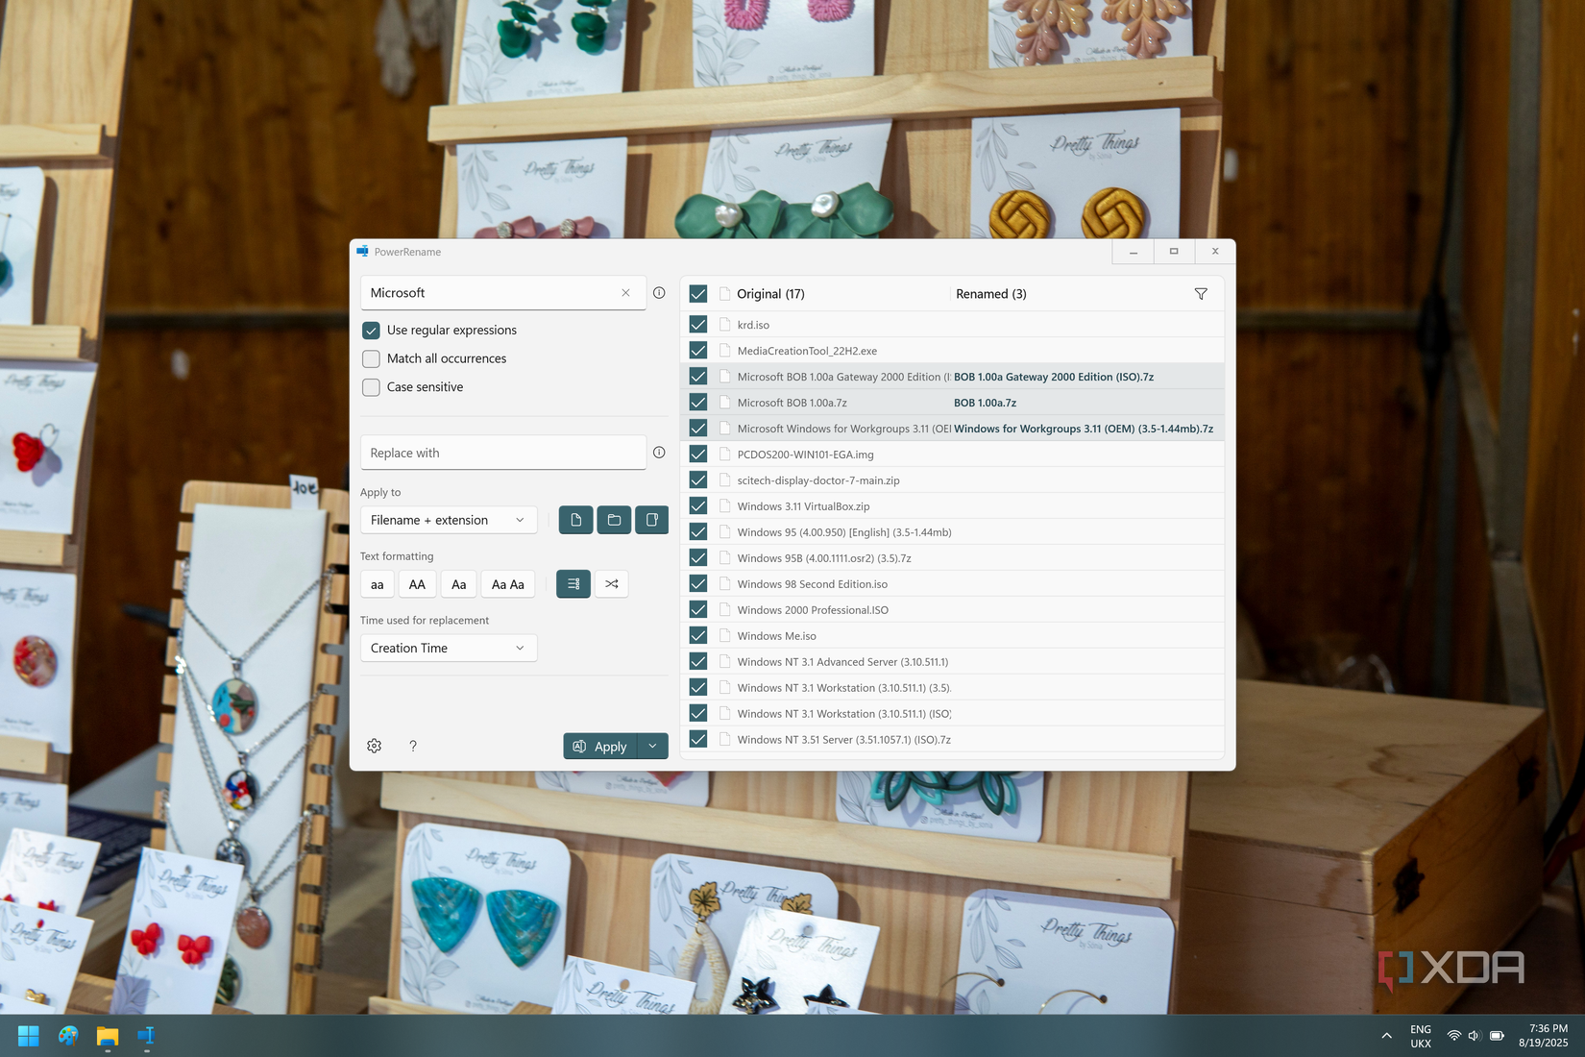Open the filter icon in Renamed column

(1201, 294)
